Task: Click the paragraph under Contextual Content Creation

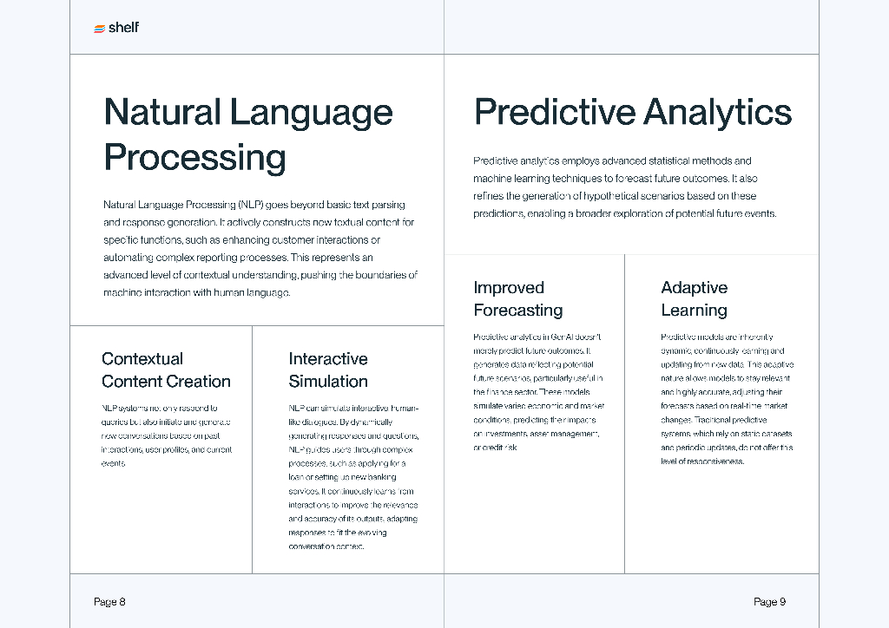Action: (166, 435)
